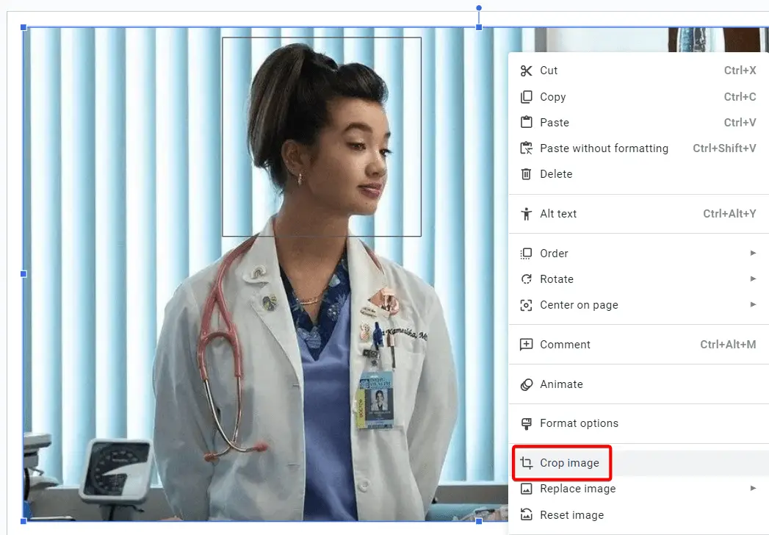769x535 pixels.
Task: Click the left-middle image resize handle
Action: (x=24, y=274)
